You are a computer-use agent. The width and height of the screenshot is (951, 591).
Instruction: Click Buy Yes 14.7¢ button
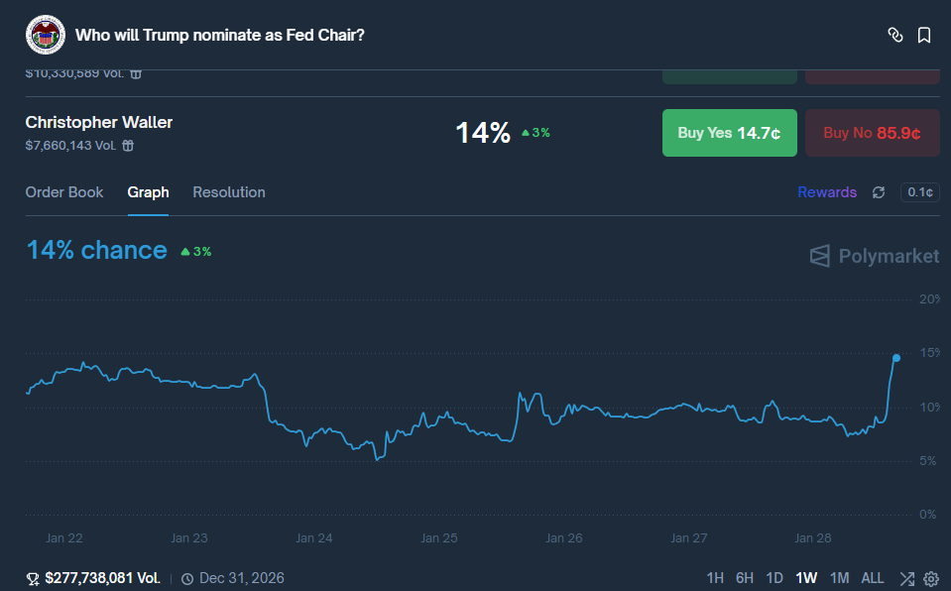pos(729,133)
